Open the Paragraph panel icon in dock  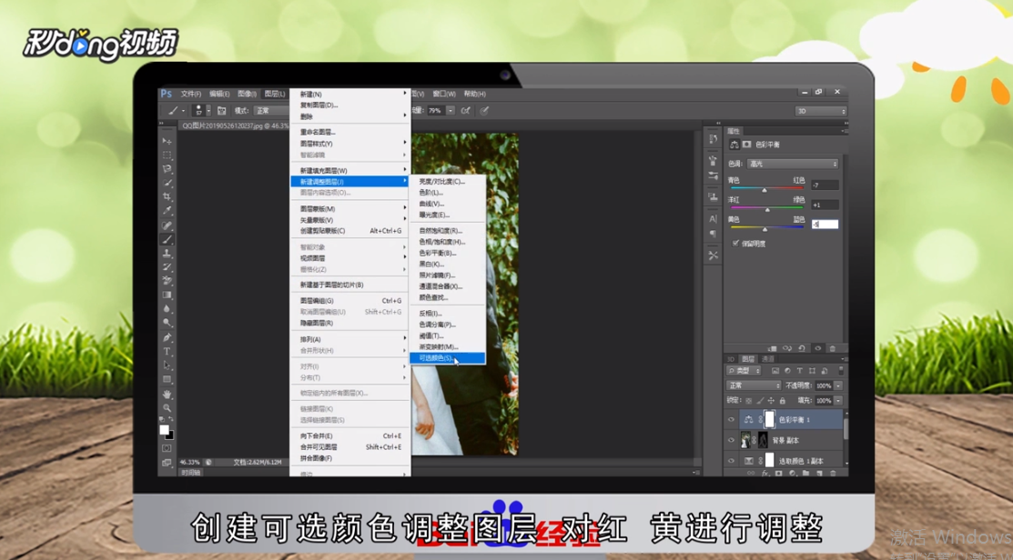click(714, 234)
